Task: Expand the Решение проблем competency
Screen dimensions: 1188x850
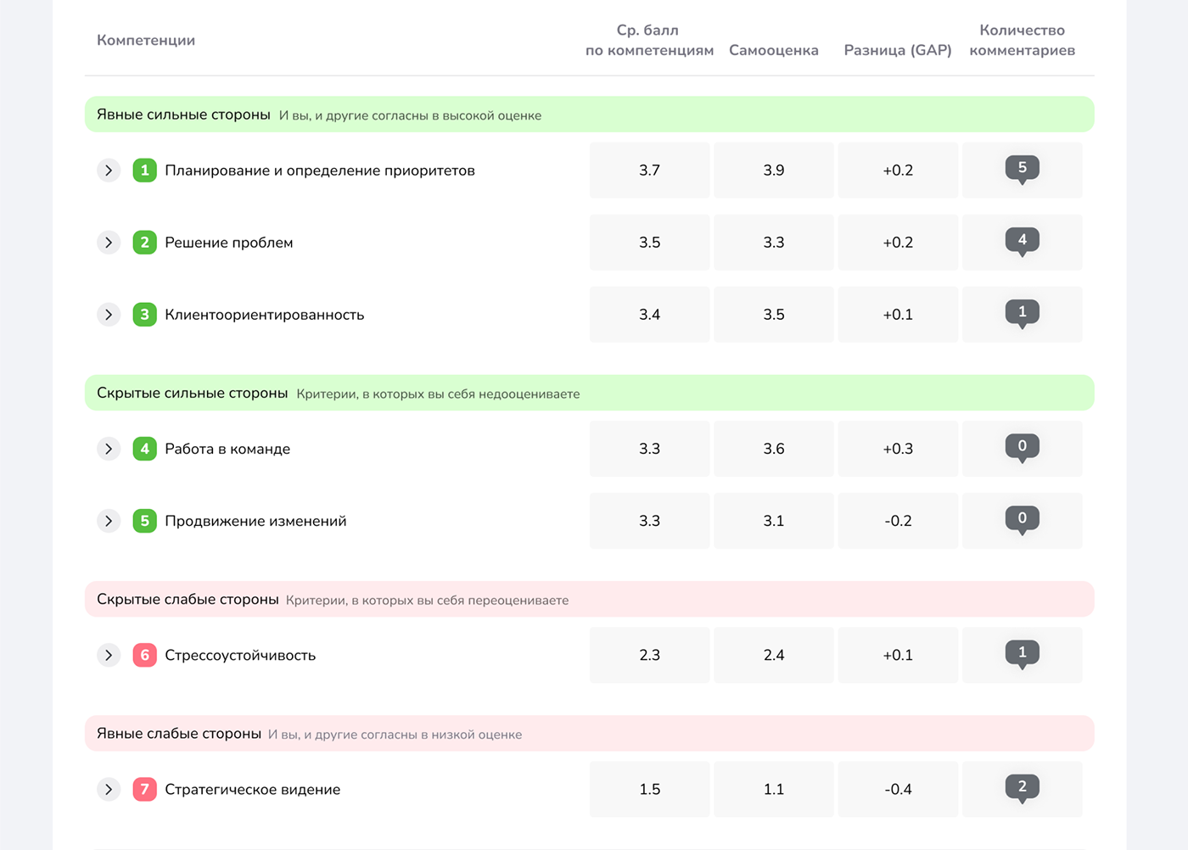Action: point(109,242)
